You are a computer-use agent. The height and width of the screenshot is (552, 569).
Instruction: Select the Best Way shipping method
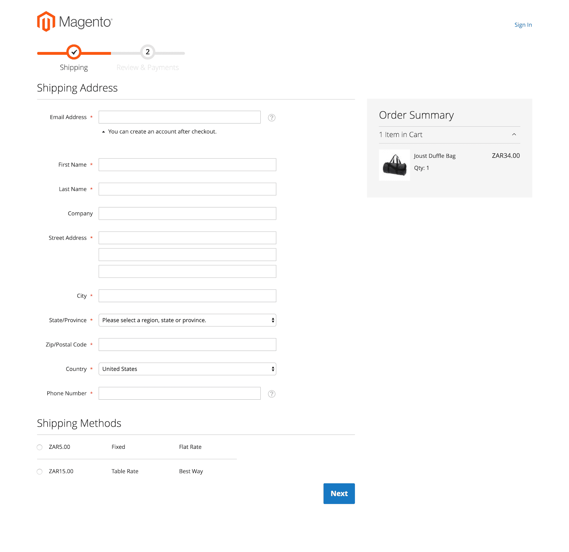tap(39, 471)
